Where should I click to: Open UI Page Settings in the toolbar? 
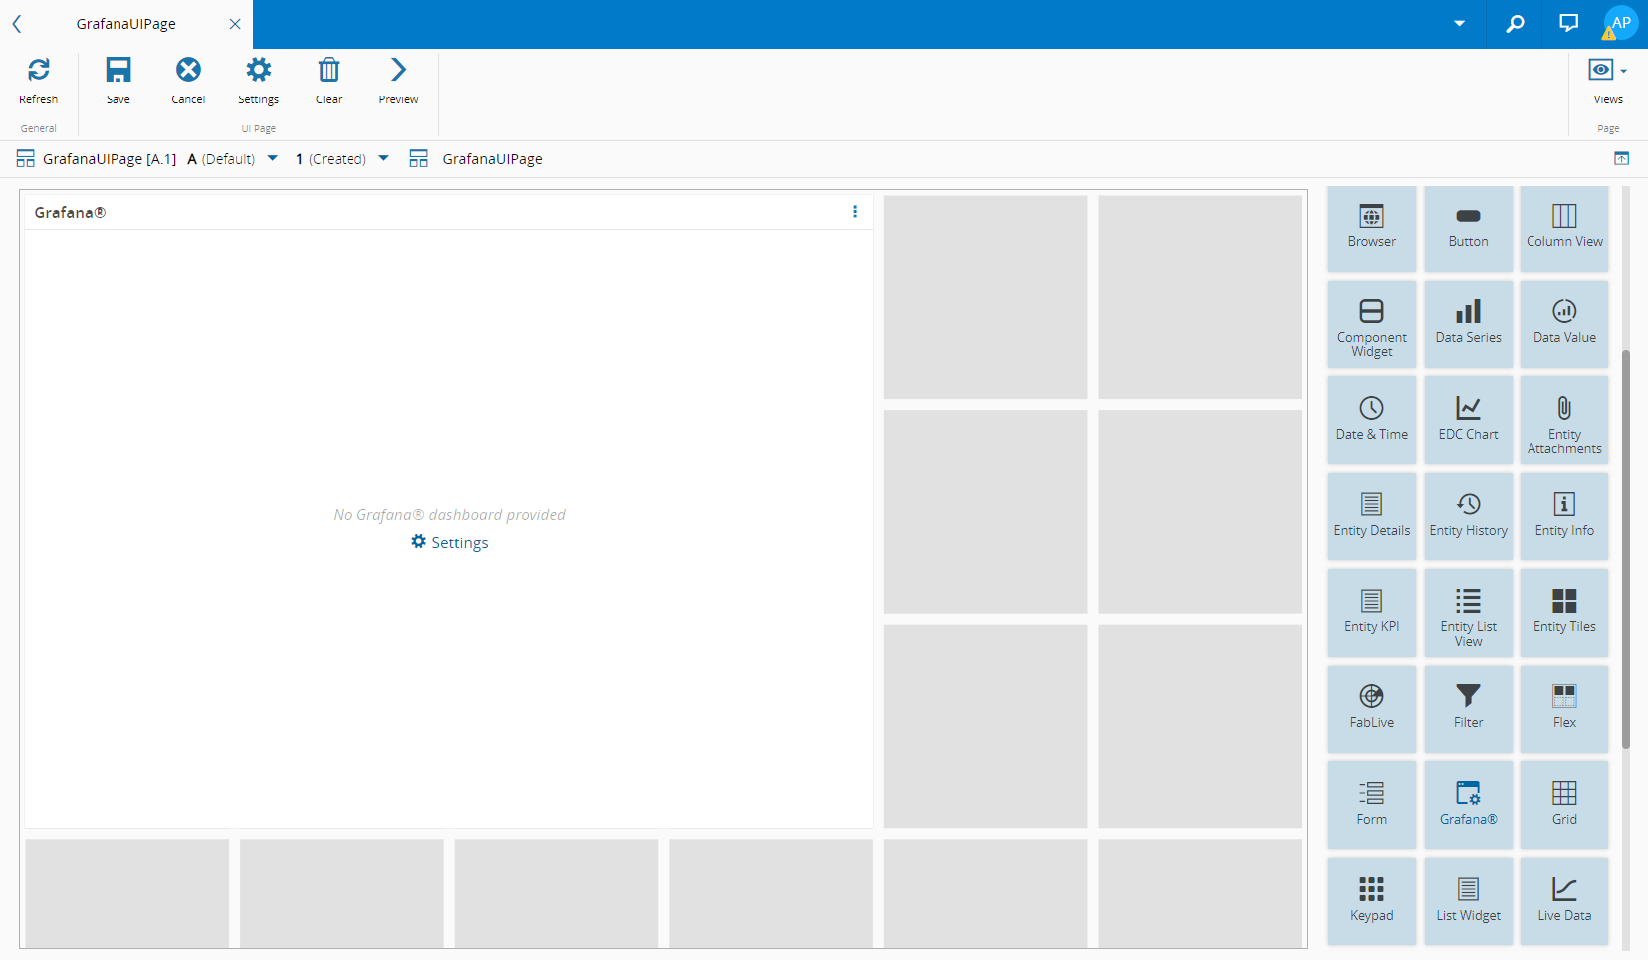(x=258, y=80)
